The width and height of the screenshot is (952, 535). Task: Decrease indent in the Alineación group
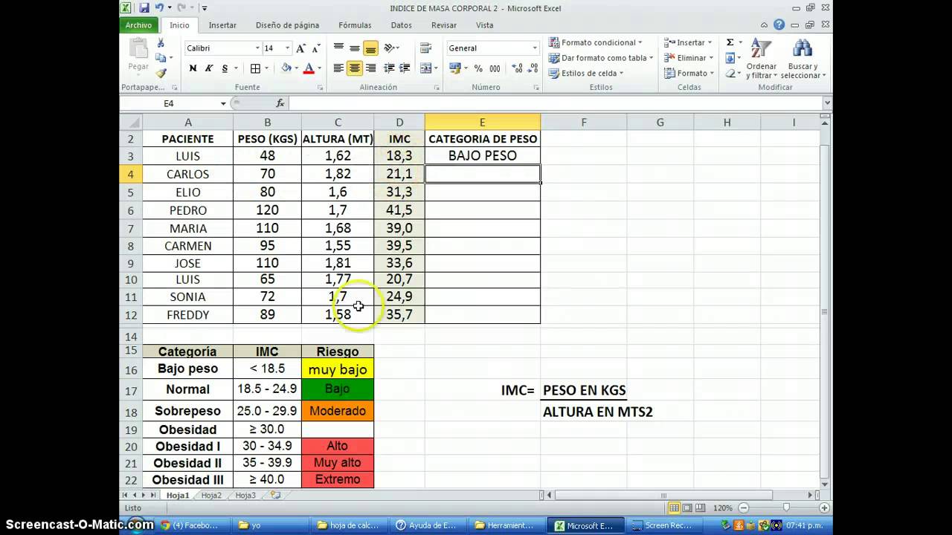coord(388,68)
